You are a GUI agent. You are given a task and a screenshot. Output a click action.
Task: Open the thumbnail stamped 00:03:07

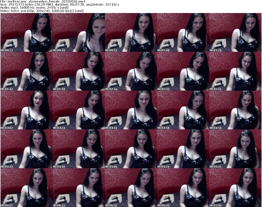(x=27, y=110)
